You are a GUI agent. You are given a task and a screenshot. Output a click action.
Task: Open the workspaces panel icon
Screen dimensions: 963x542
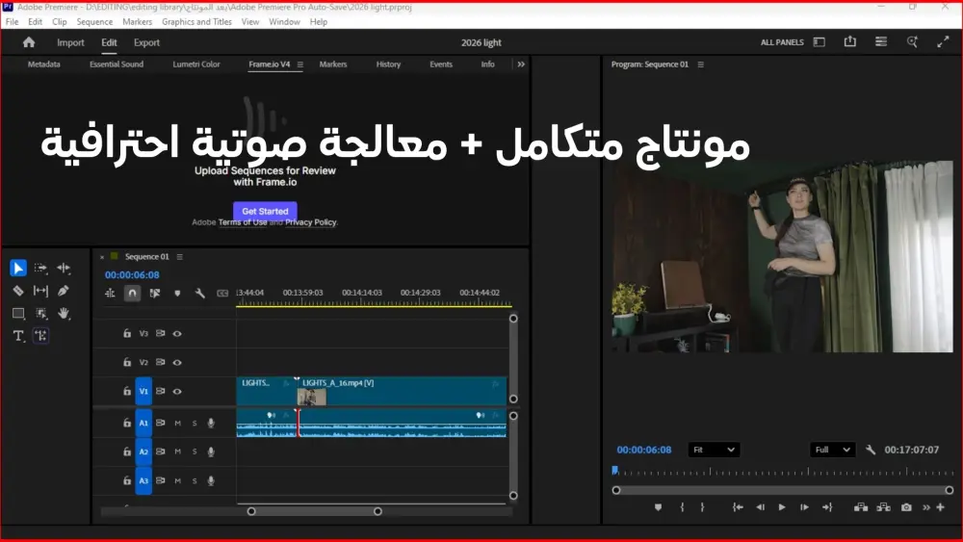coord(820,41)
